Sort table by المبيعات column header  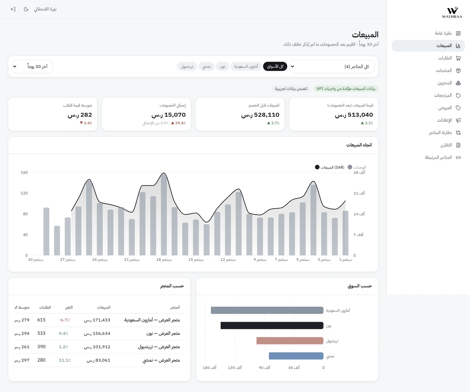104,307
